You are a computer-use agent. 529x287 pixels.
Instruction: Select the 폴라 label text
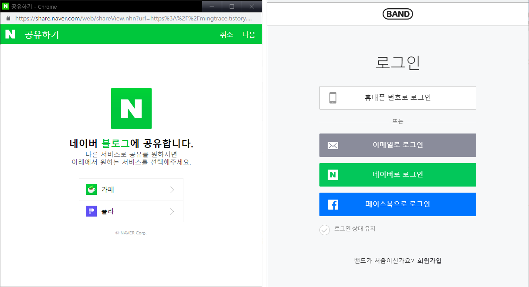click(108, 211)
